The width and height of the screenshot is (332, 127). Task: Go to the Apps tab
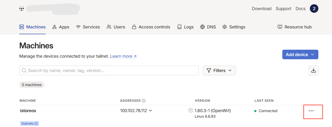pos(61,27)
